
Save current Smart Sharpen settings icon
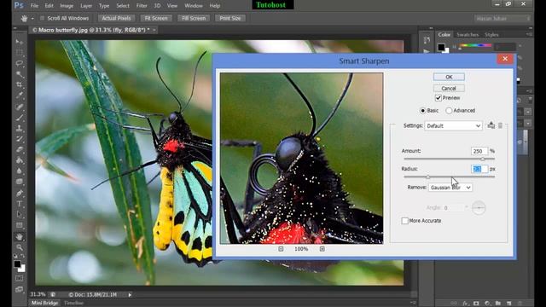491,125
